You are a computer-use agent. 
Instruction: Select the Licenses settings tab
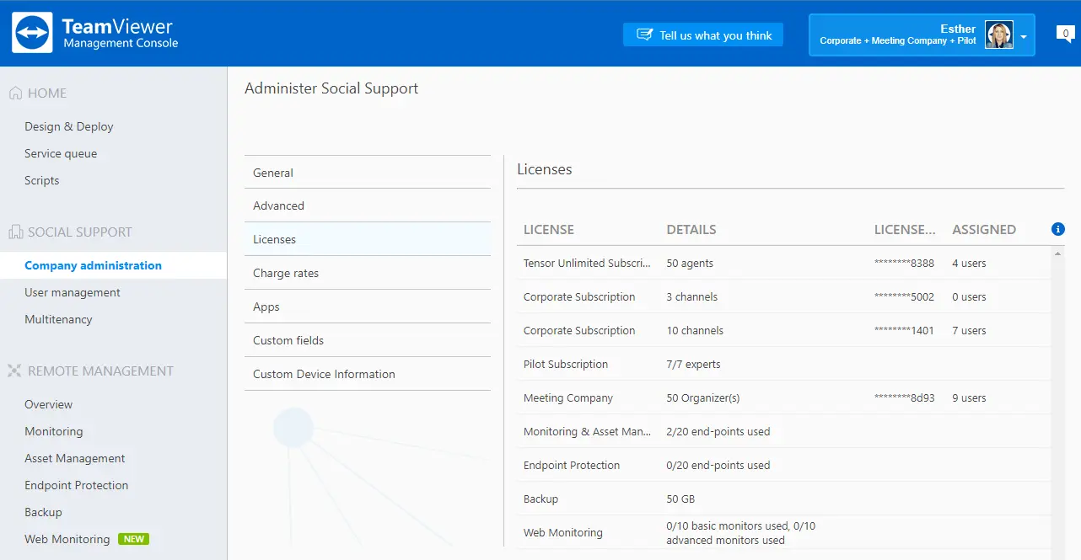click(368, 239)
